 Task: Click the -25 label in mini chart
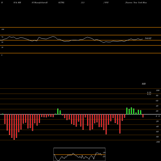104,156
